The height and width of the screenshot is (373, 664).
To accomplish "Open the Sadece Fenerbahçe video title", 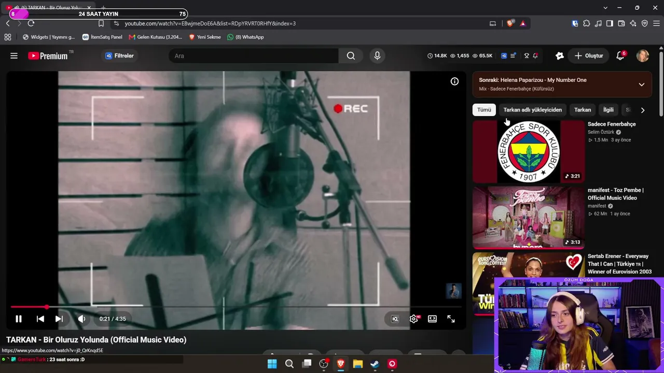I will coord(612,124).
